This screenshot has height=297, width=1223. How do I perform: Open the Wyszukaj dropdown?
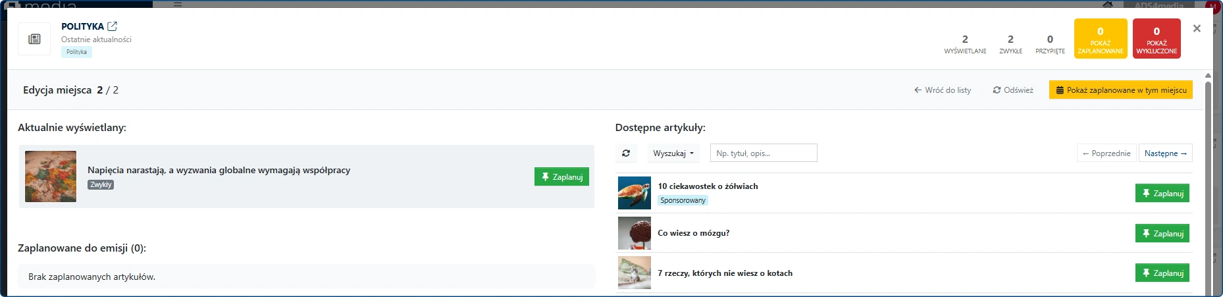pyautogui.click(x=673, y=153)
